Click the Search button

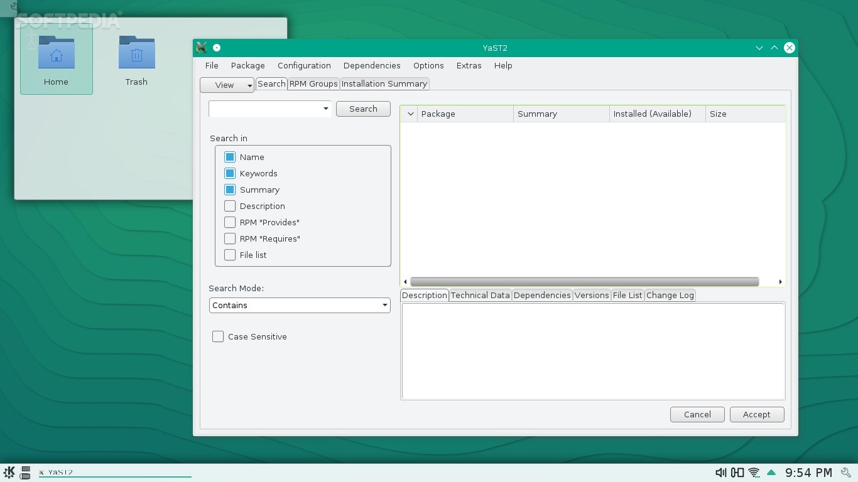[x=363, y=109]
